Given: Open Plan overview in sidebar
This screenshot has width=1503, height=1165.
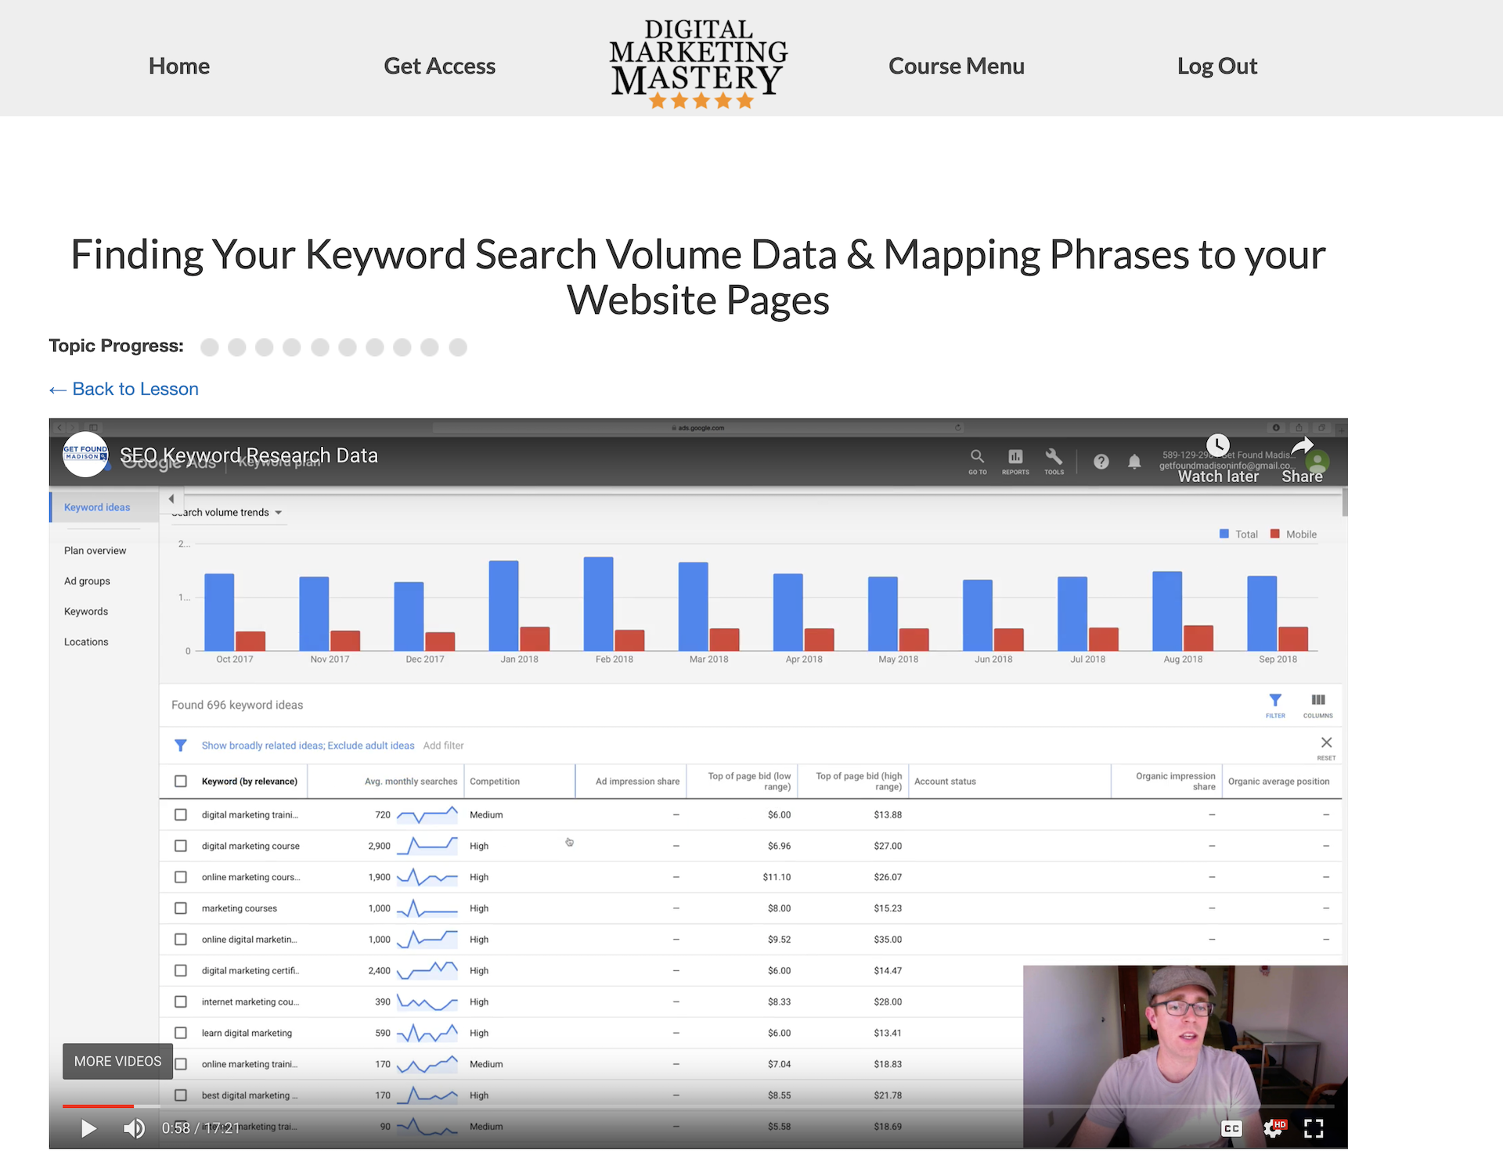Looking at the screenshot, I should pos(95,551).
